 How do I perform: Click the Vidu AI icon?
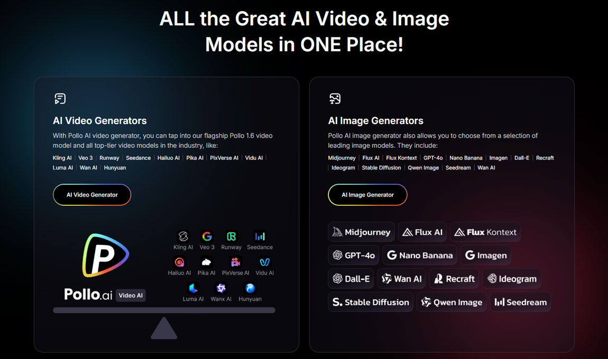pos(264,262)
